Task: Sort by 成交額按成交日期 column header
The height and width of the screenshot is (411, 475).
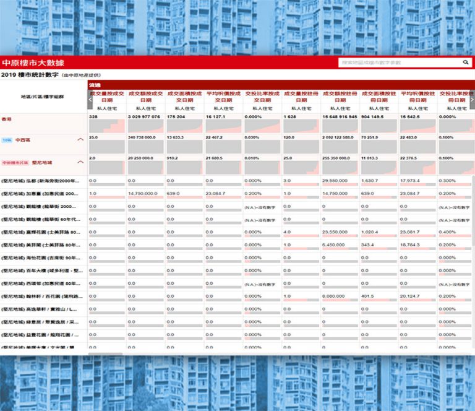Action: tap(146, 97)
